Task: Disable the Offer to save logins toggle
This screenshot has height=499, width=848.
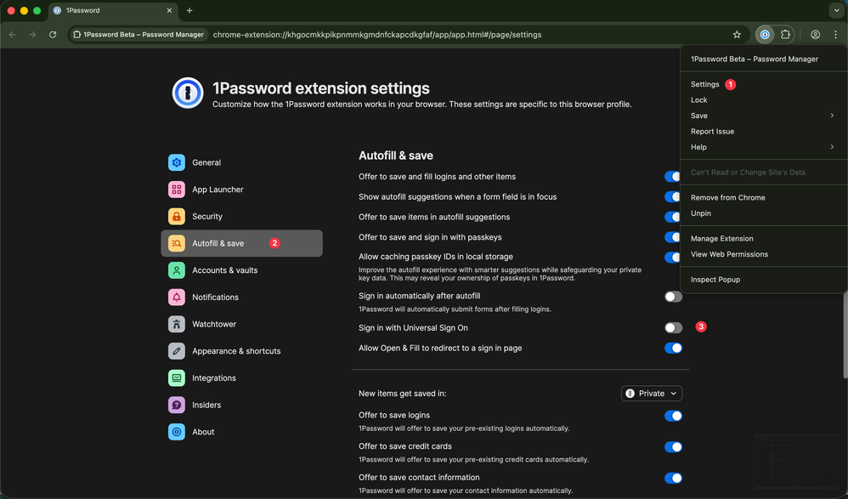Action: (673, 416)
